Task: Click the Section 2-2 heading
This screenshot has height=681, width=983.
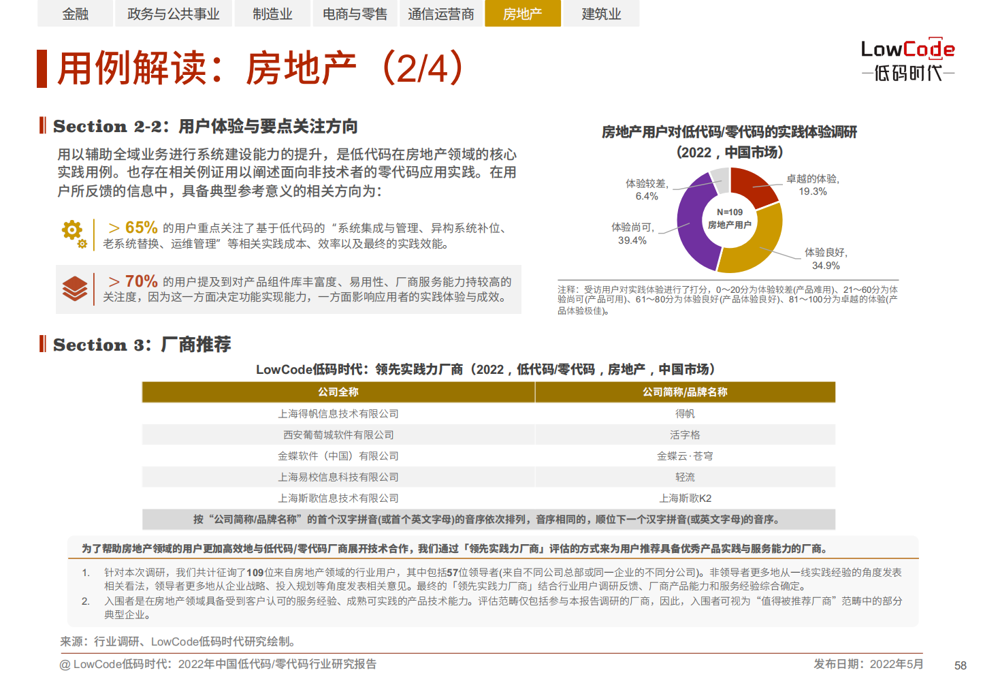Action: 205,126
